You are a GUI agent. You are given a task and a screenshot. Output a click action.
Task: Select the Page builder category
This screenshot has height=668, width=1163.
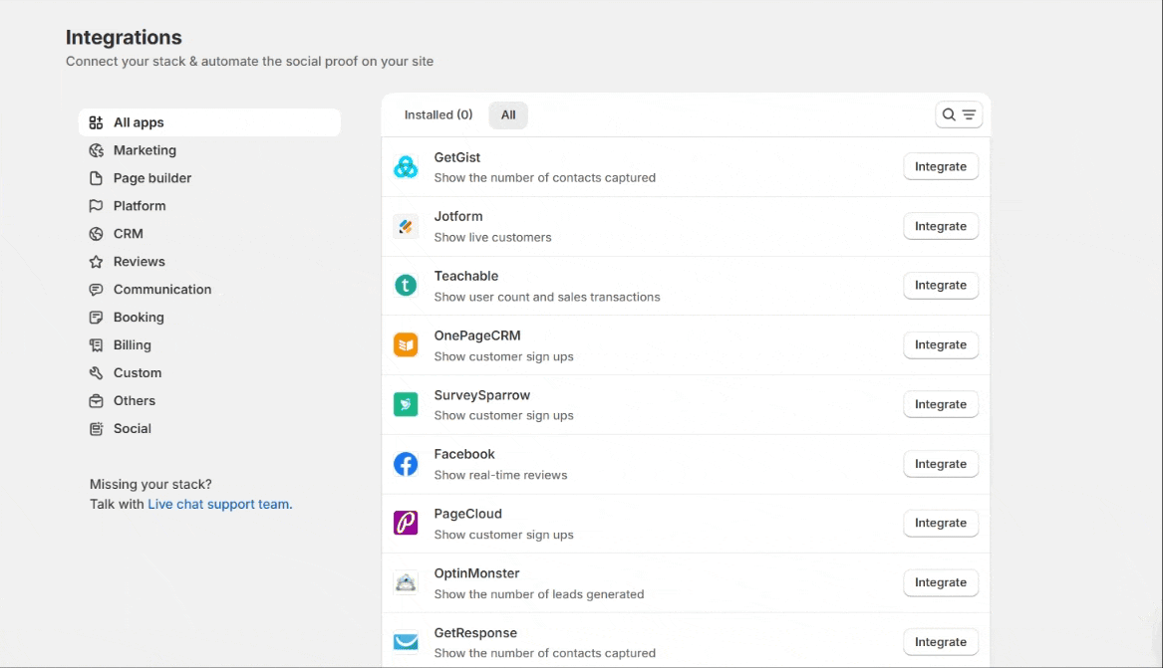click(x=151, y=178)
